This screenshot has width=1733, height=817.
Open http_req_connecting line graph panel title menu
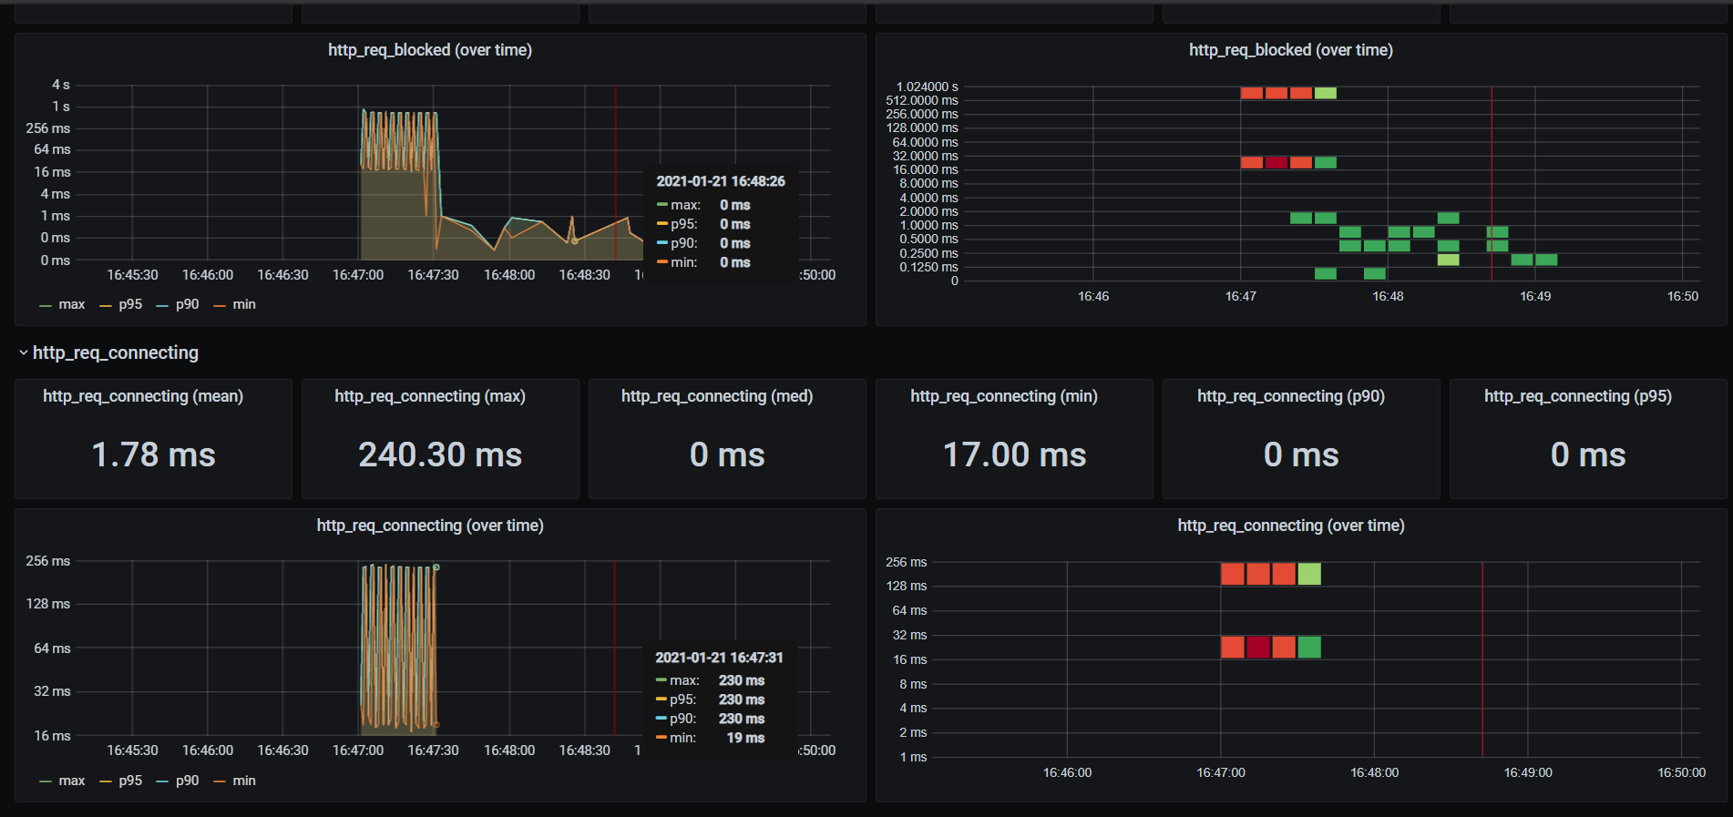(430, 526)
